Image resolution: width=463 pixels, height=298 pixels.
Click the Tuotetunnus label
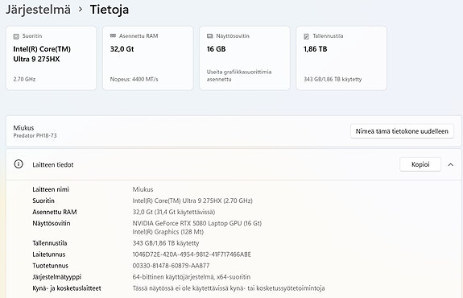50,266
